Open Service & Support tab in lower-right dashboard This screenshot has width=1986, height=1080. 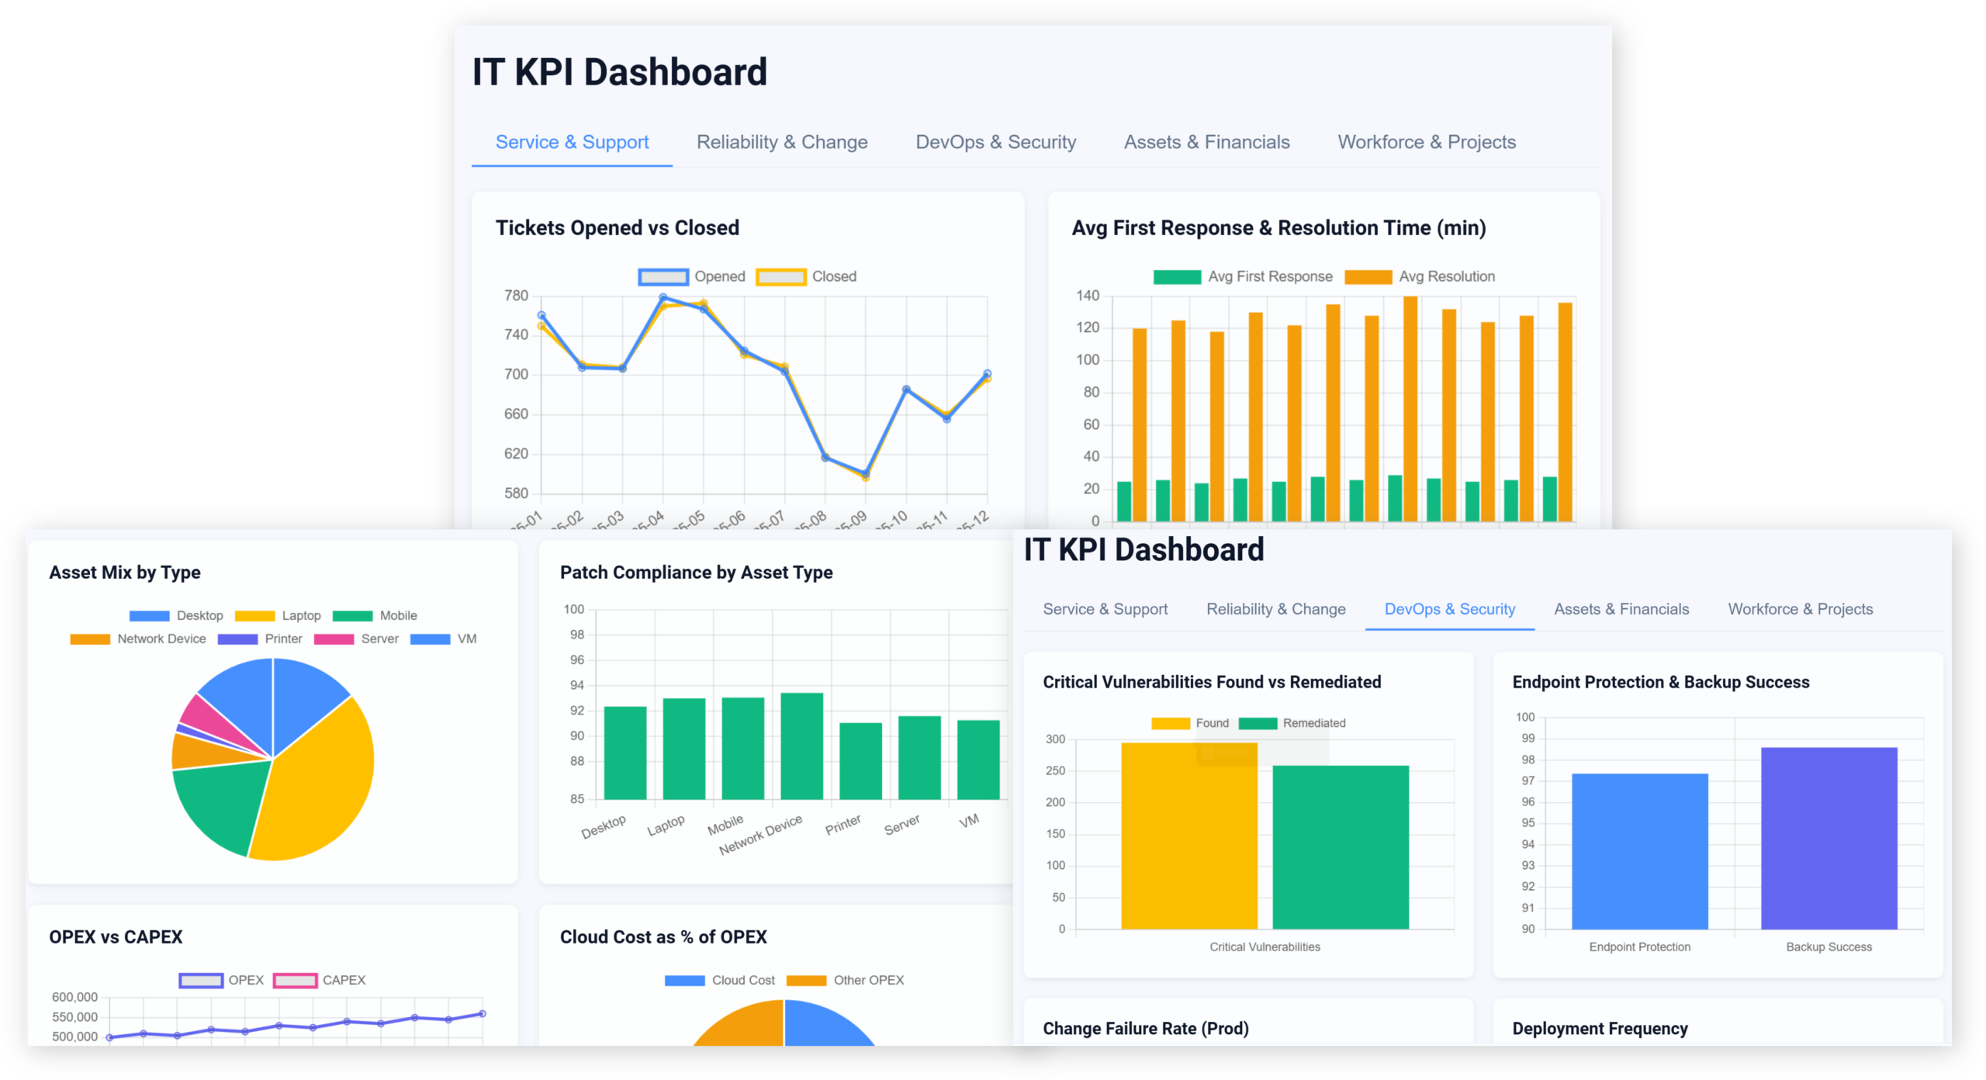coord(1105,609)
